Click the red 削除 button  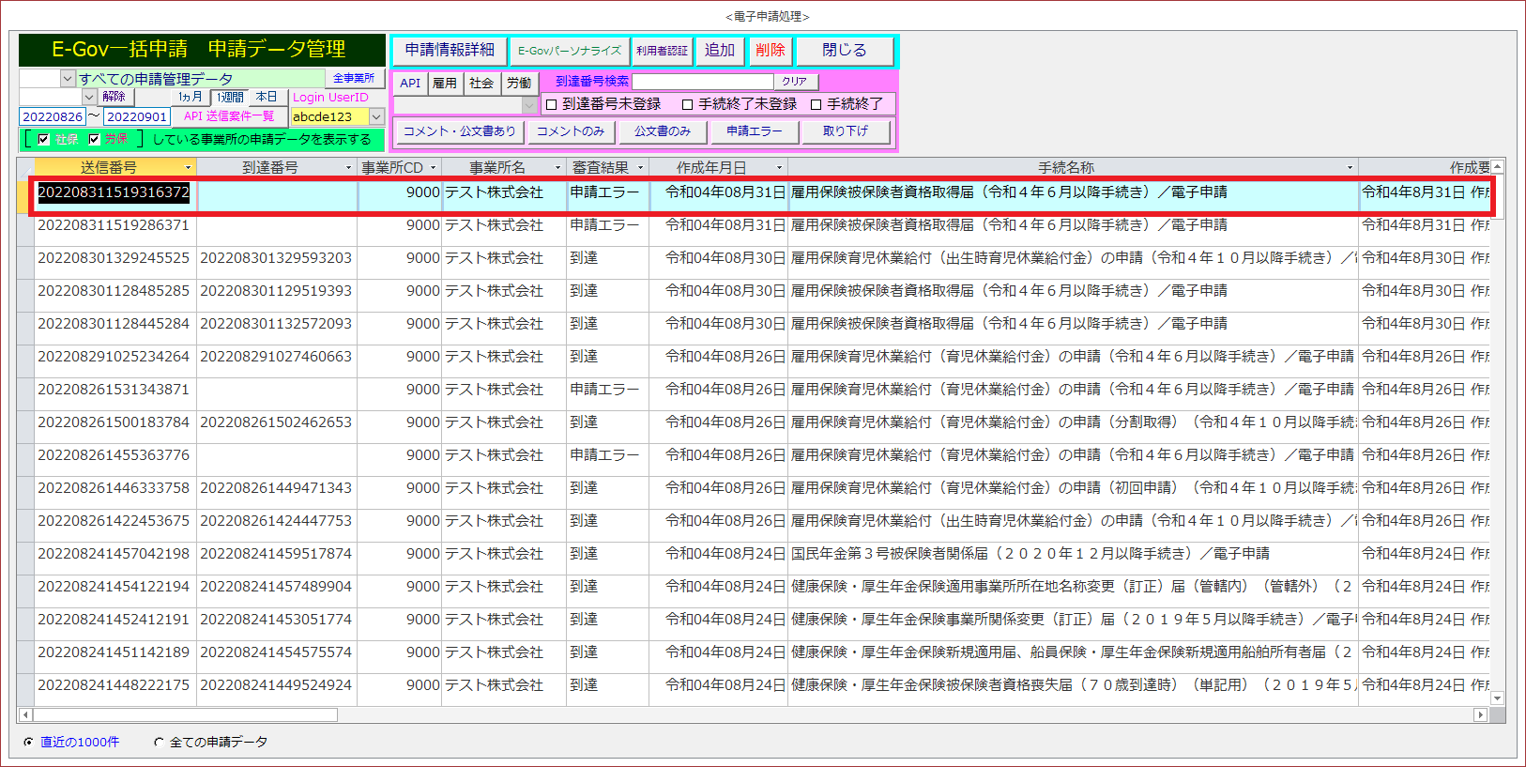pyautogui.click(x=770, y=51)
